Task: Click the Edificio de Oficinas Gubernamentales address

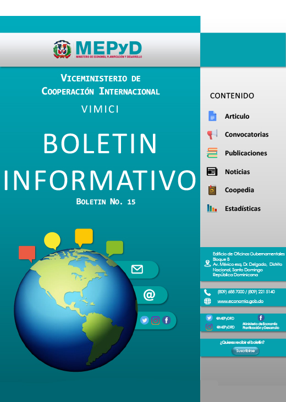Action: (x=249, y=264)
